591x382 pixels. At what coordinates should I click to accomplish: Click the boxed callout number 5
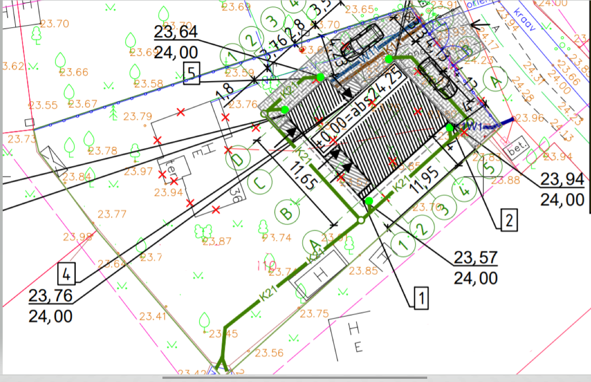click(x=192, y=73)
